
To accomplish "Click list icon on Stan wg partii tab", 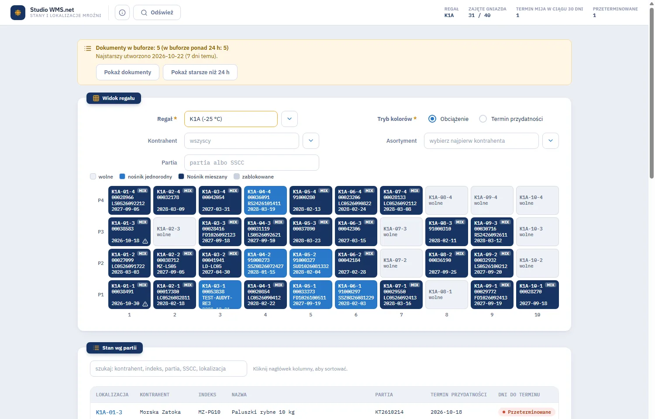I will tap(96, 348).
